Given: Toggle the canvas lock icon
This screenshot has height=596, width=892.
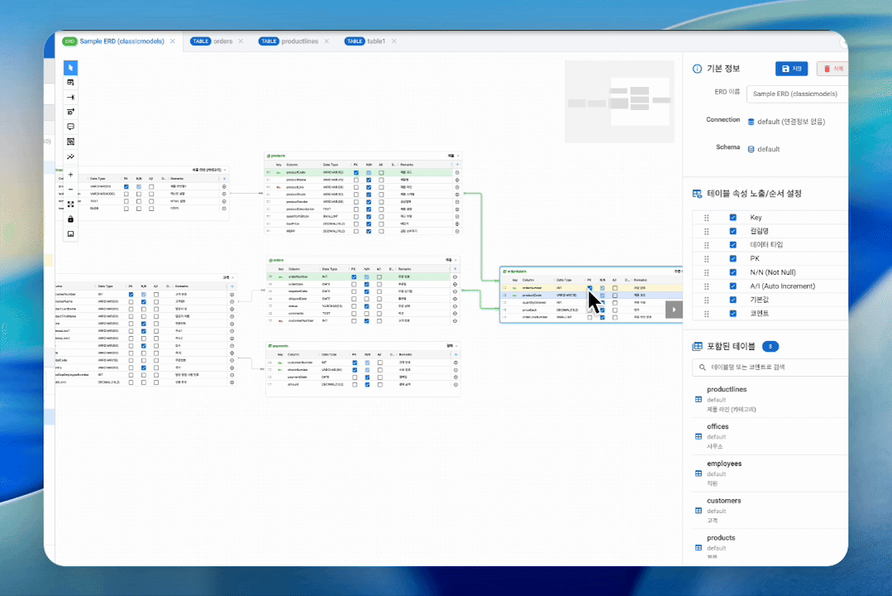Looking at the screenshot, I should coord(70,219).
